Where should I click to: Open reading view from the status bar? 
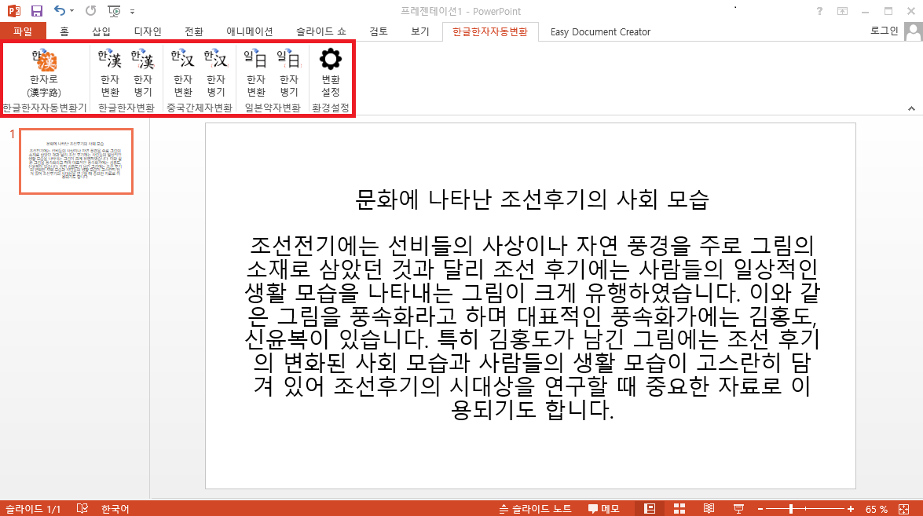pos(709,509)
